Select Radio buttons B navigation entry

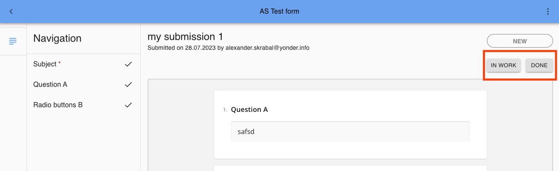[x=58, y=105]
